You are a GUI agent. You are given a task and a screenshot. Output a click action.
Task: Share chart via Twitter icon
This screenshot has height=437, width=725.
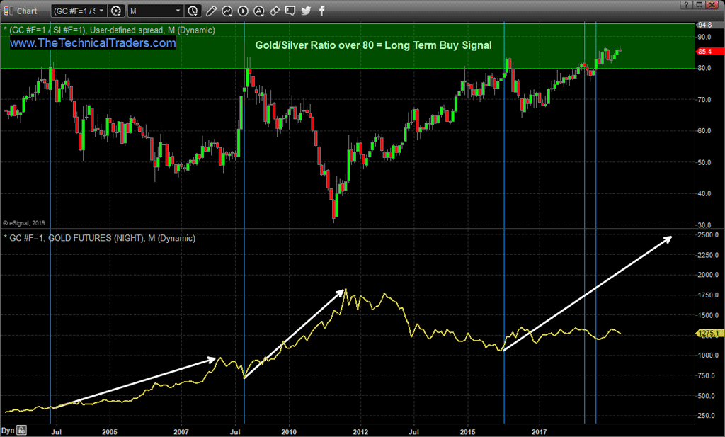[306, 11]
